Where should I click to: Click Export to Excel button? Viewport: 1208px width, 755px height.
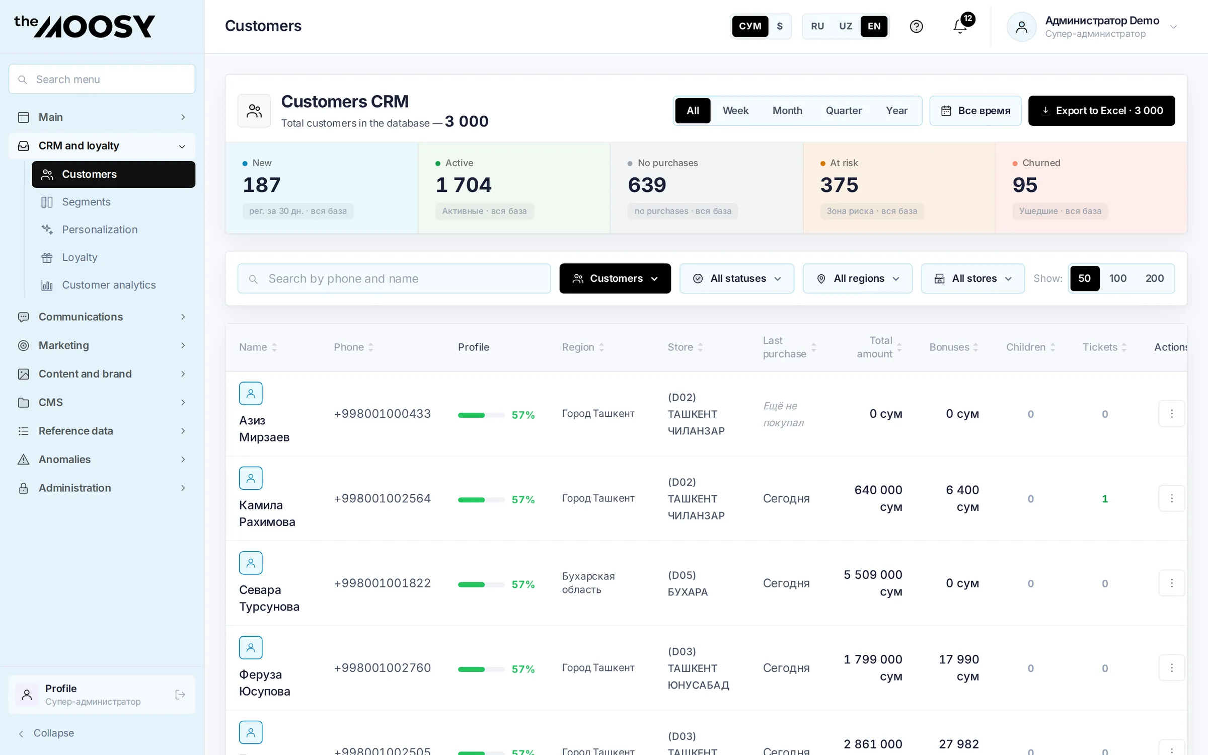coord(1101,111)
